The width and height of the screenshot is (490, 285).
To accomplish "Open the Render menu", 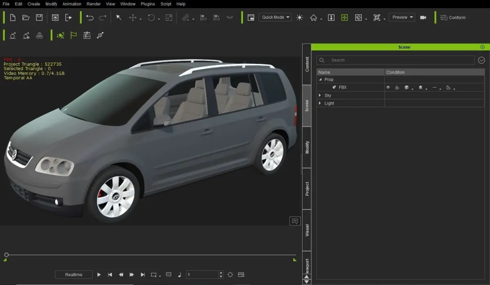I will 94,4.
